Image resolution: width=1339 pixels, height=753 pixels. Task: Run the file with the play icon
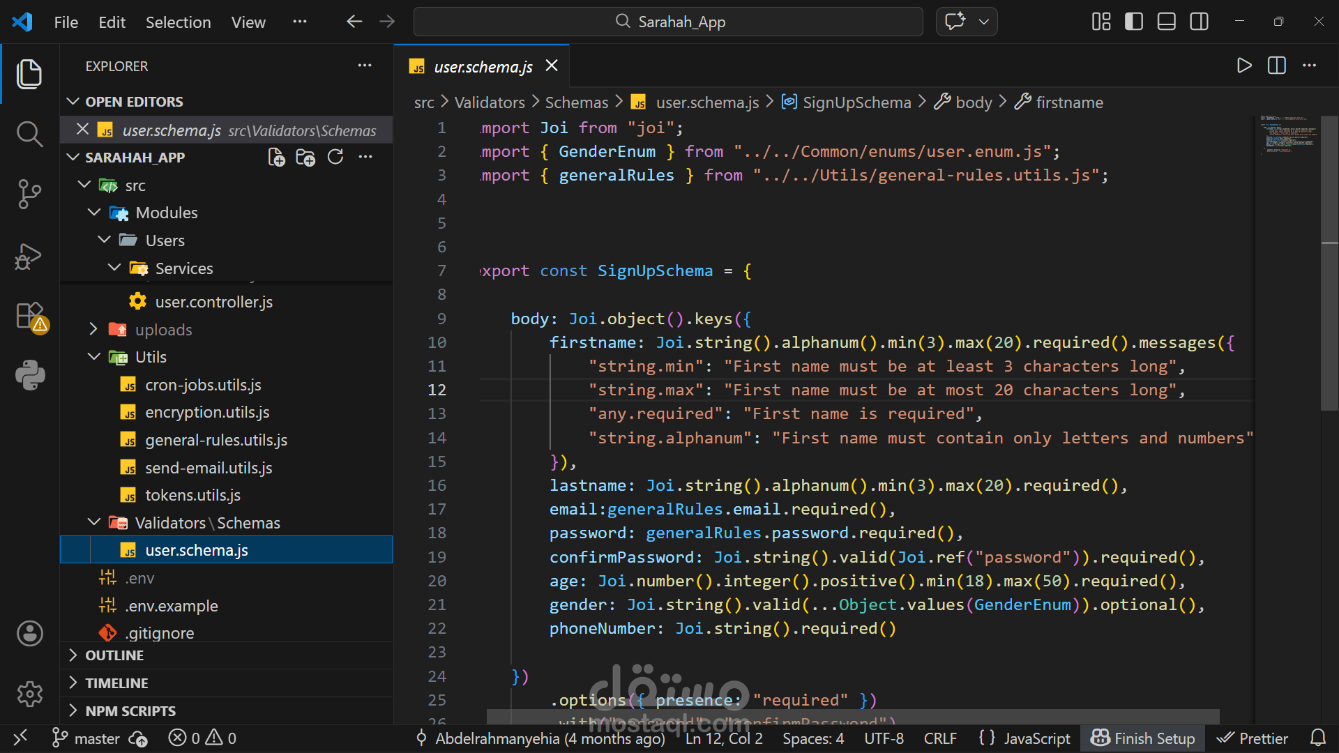1243,66
